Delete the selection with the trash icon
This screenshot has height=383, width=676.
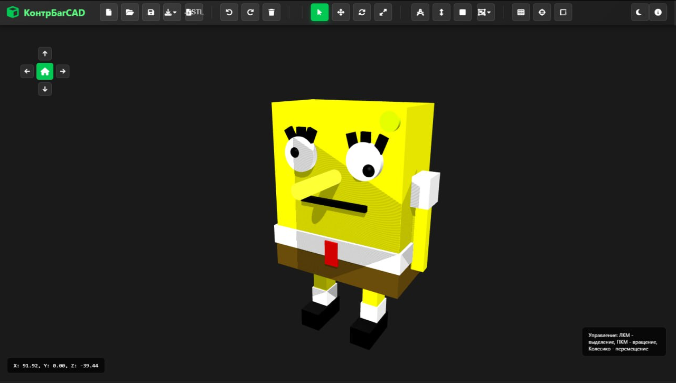271,12
